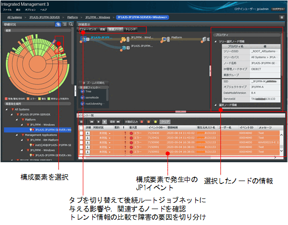Switch to the sunburst chart view icon

tap(58, 24)
